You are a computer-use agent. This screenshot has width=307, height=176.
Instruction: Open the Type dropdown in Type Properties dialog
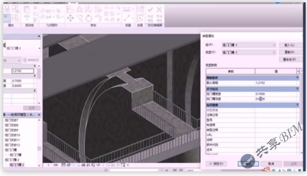click(x=274, y=52)
